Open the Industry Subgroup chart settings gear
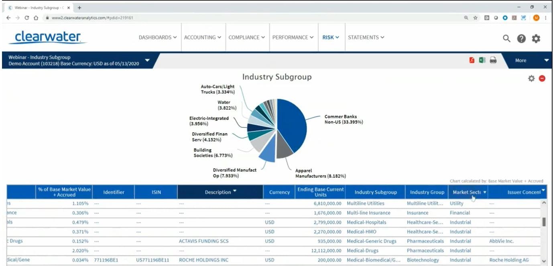Screen dimensions: 553x266 click(531, 78)
